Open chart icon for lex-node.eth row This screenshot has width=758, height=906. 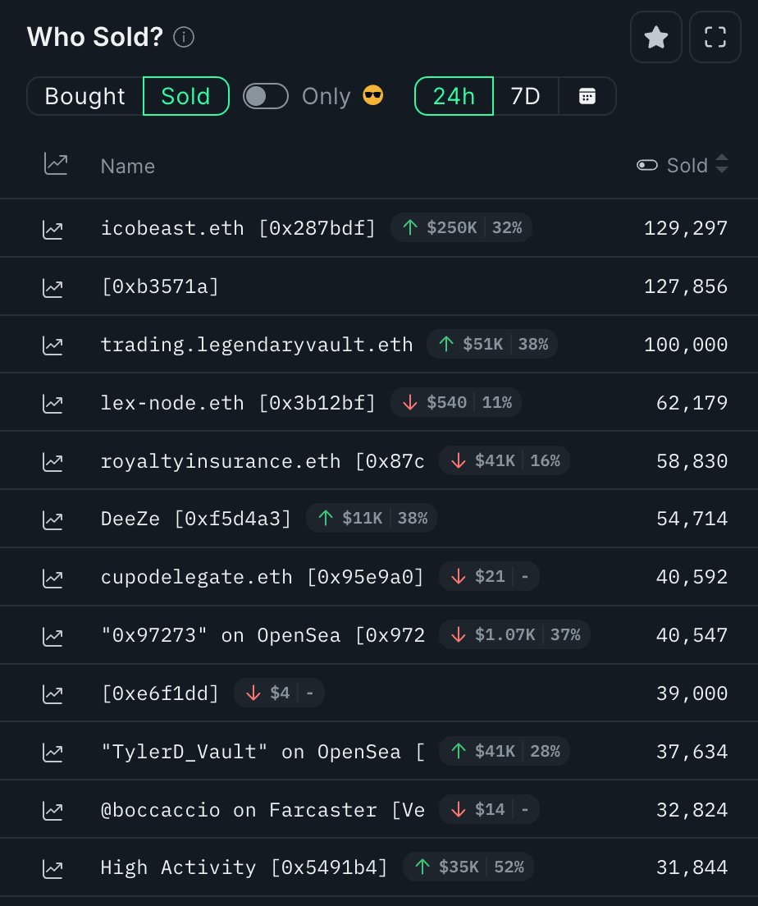[53, 403]
